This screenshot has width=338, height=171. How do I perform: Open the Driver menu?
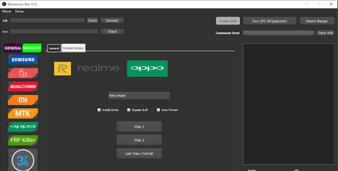(x=20, y=11)
